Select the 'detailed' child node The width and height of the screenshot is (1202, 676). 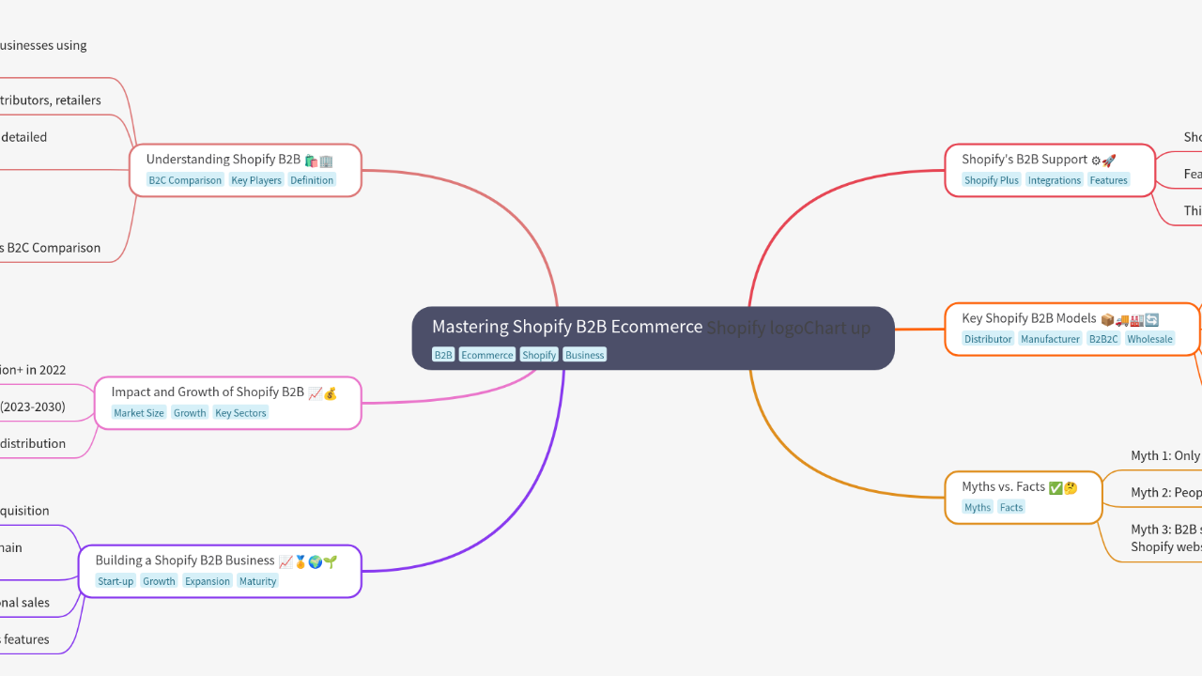23,137
